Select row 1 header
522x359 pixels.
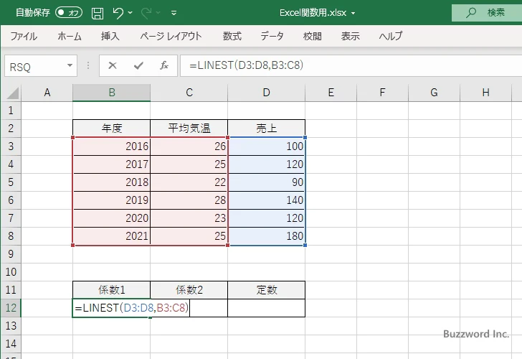[x=11, y=111]
